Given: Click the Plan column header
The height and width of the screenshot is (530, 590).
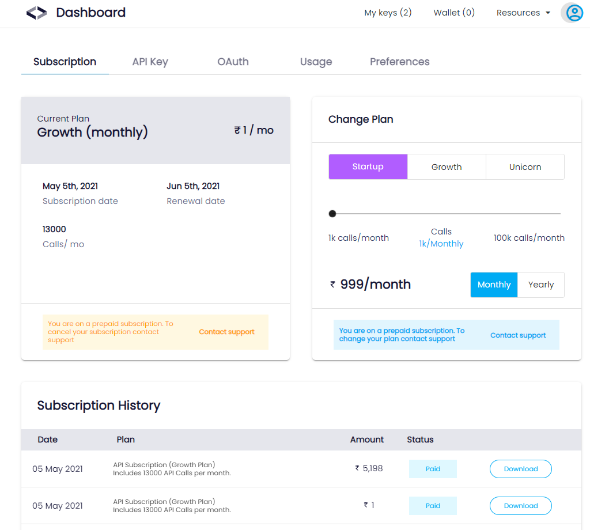Looking at the screenshot, I should point(126,440).
